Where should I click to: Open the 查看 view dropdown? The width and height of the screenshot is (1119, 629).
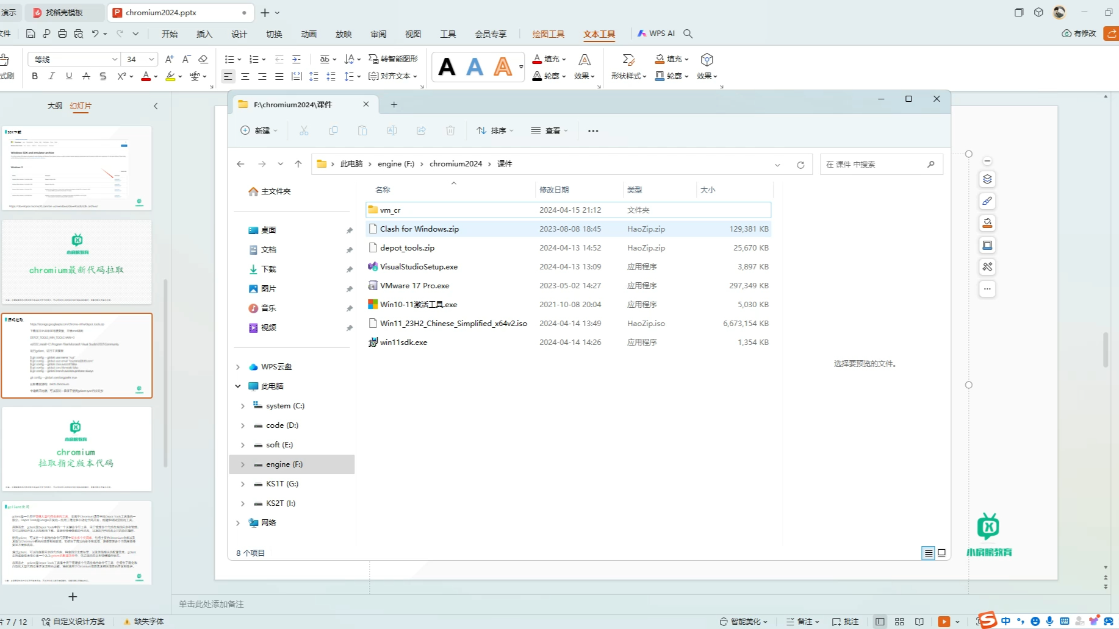549,130
